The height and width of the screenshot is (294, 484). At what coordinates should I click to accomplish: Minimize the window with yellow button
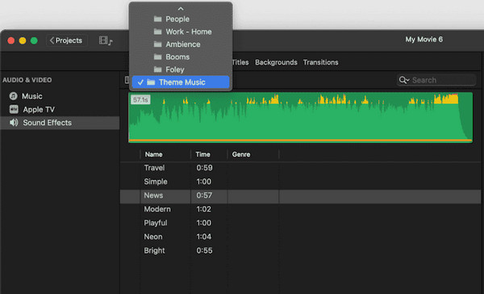pos(23,40)
